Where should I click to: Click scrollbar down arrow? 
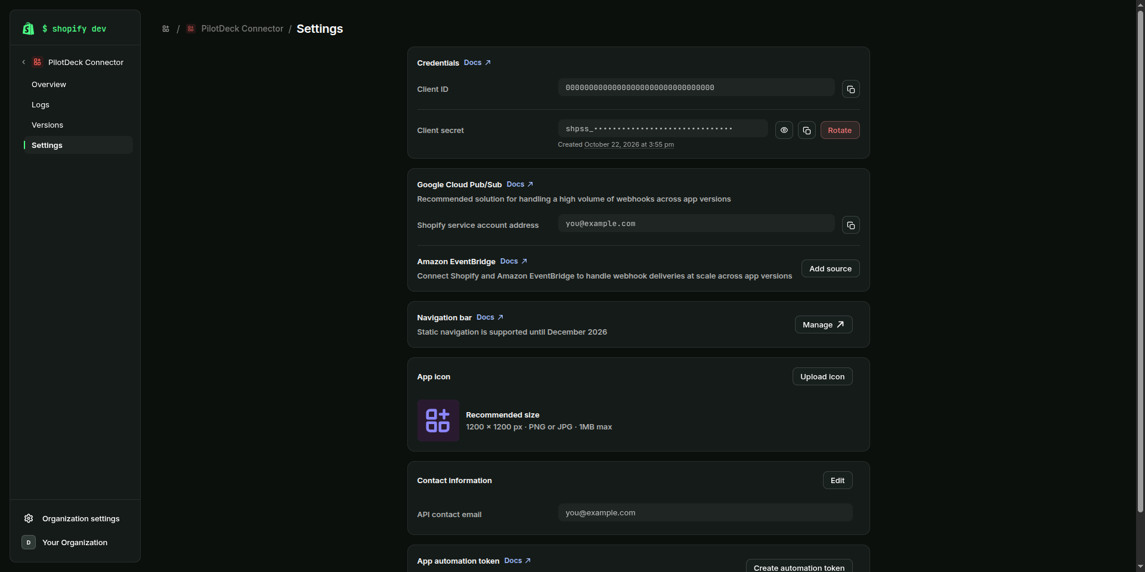tap(1140, 567)
